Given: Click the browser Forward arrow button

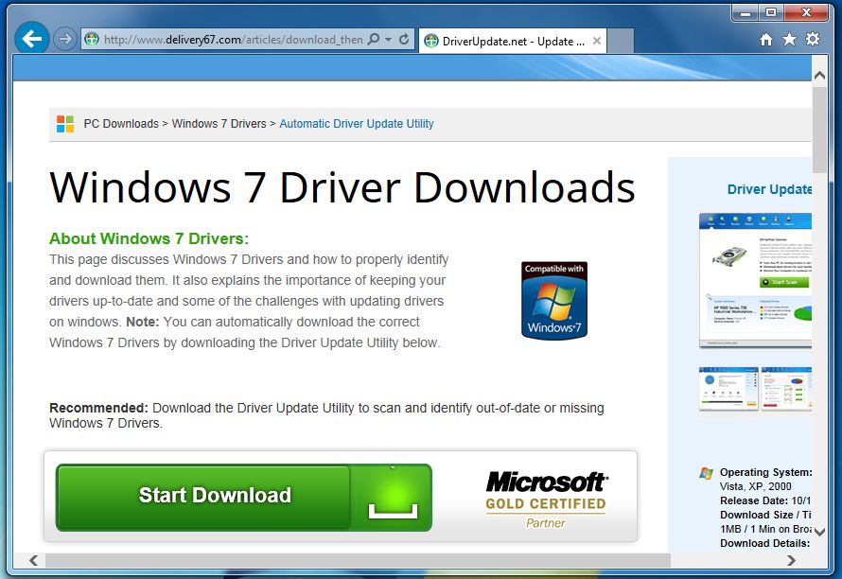Looking at the screenshot, I should point(65,39).
